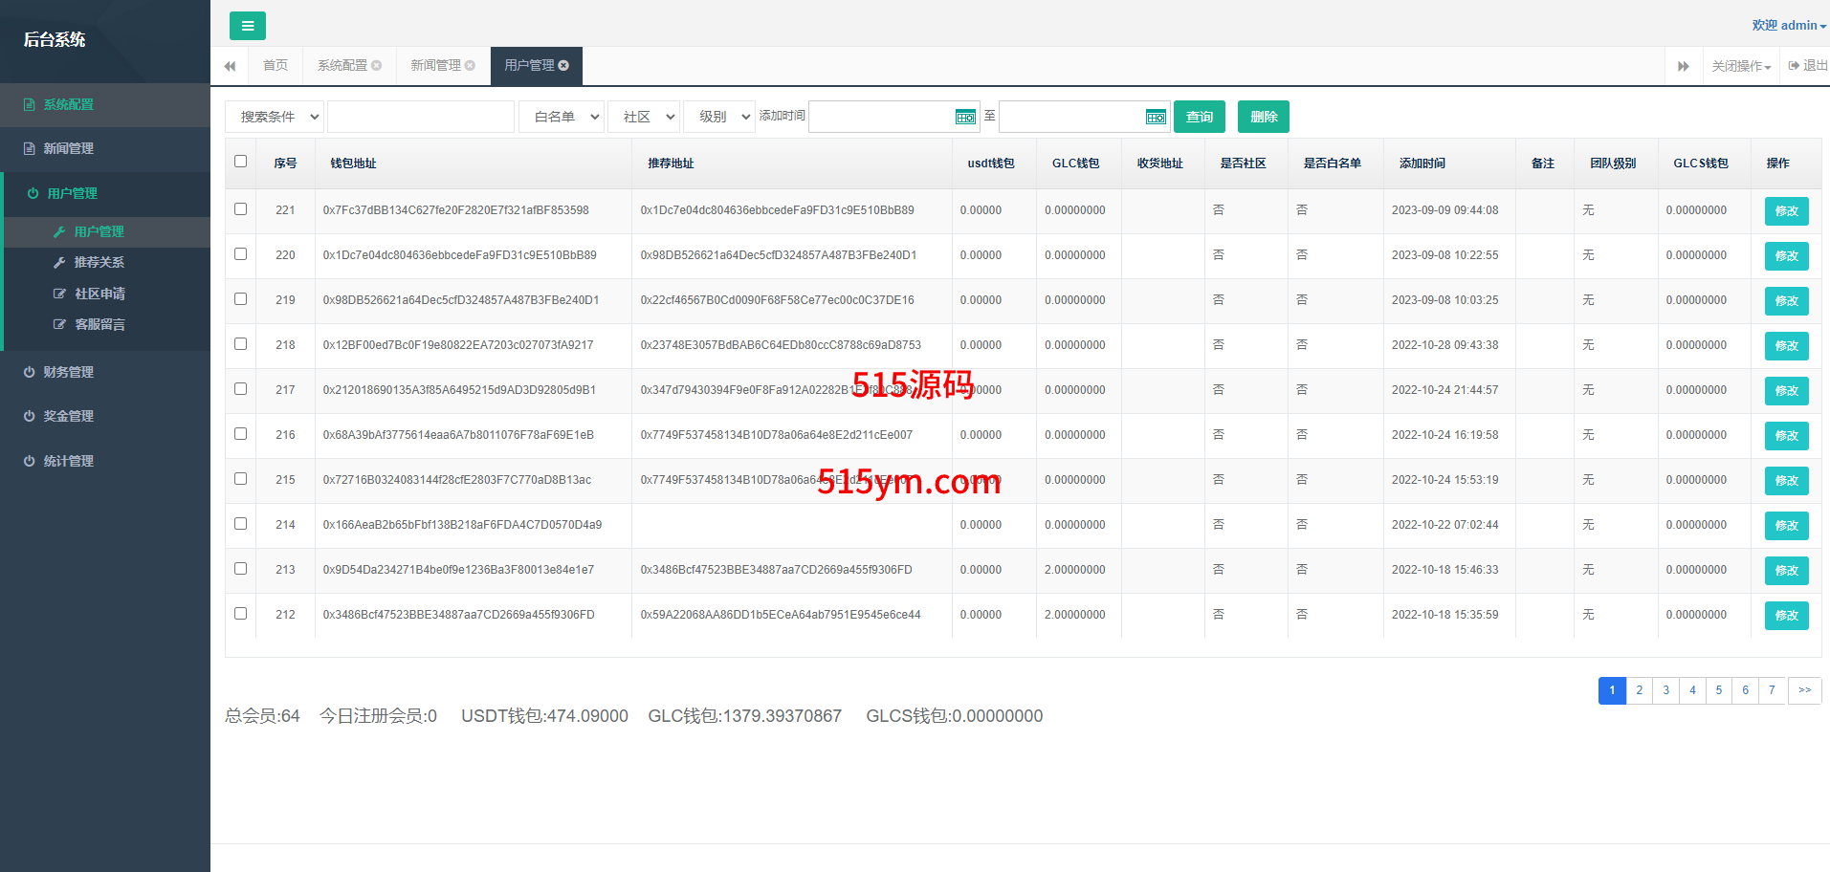Click the left double-arrow tab scroll icon
The height and width of the screenshot is (872, 1830).
230,66
